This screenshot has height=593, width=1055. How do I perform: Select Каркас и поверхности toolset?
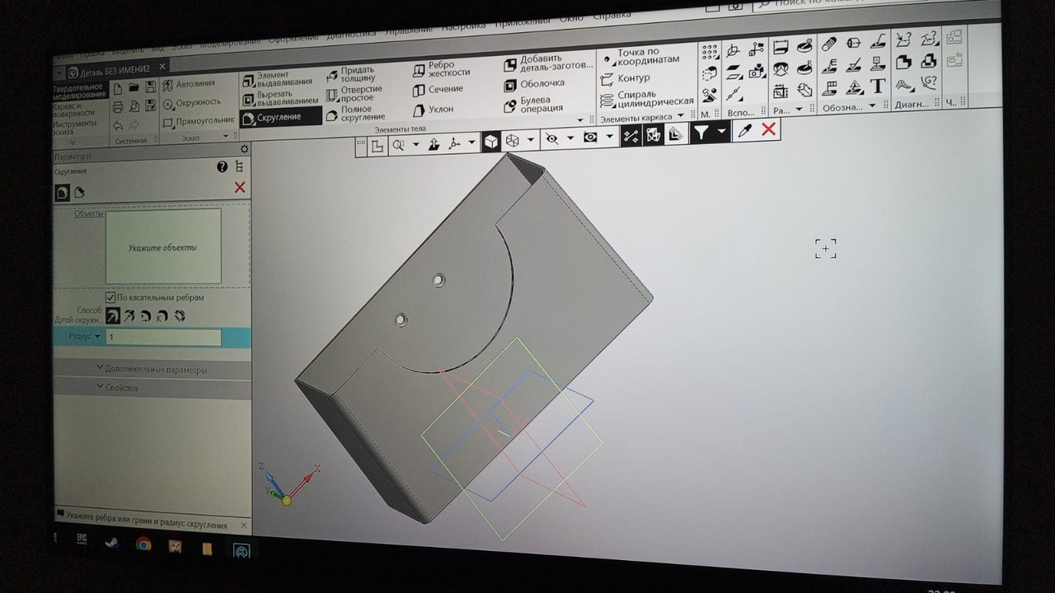[79, 110]
